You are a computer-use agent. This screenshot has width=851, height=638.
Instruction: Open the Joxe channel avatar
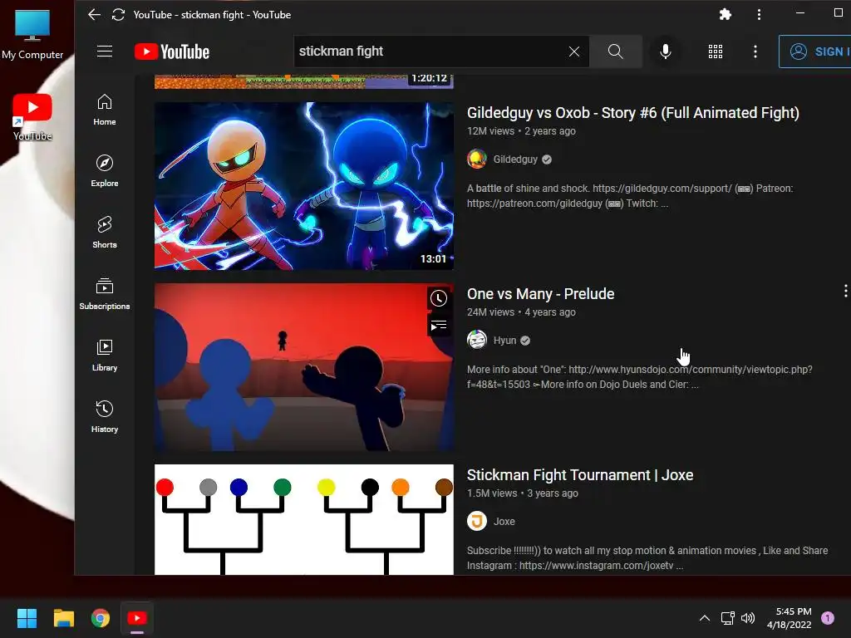(x=476, y=522)
